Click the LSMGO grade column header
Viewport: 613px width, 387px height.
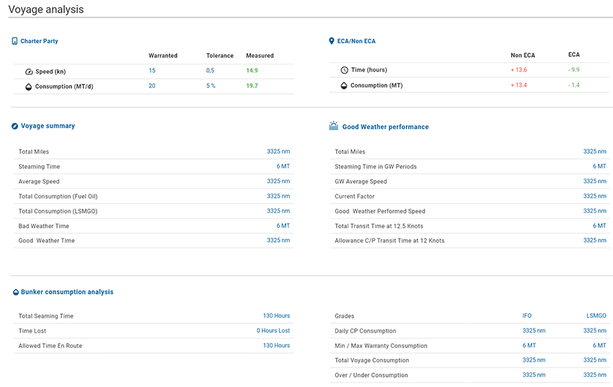pos(596,316)
